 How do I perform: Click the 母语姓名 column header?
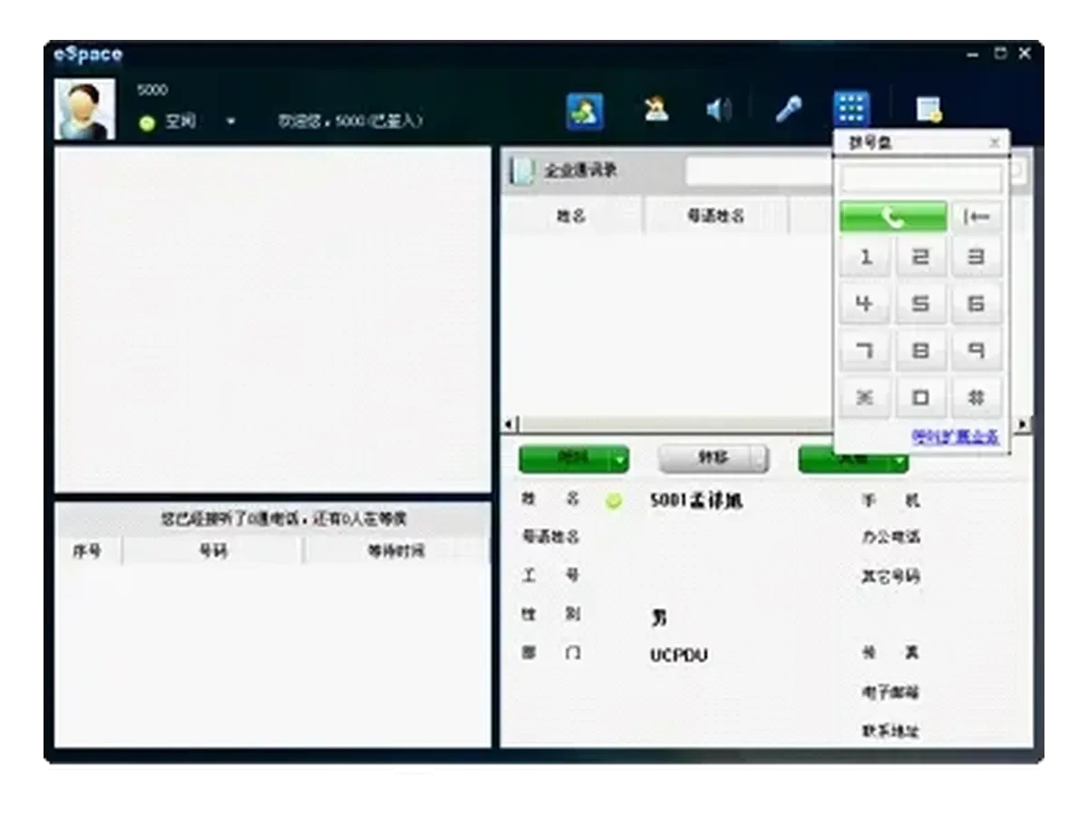pyautogui.click(x=715, y=216)
